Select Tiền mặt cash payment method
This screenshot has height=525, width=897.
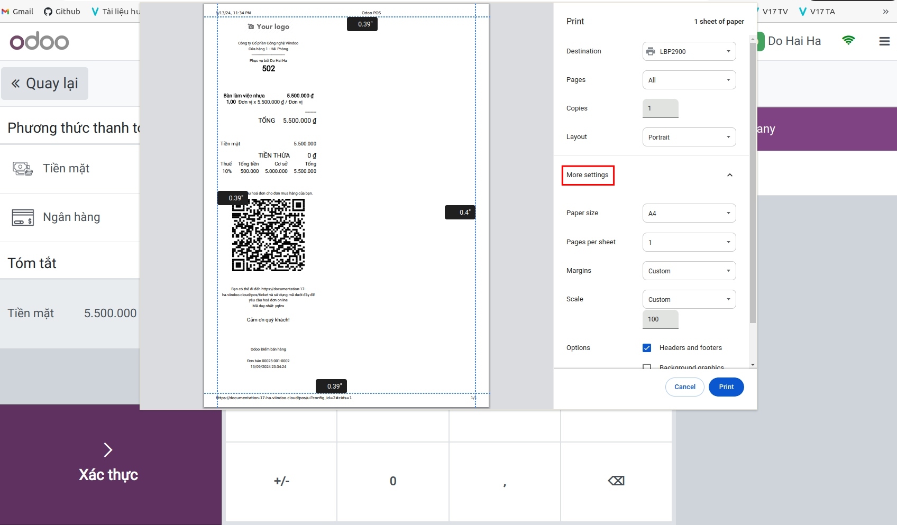tap(70, 169)
